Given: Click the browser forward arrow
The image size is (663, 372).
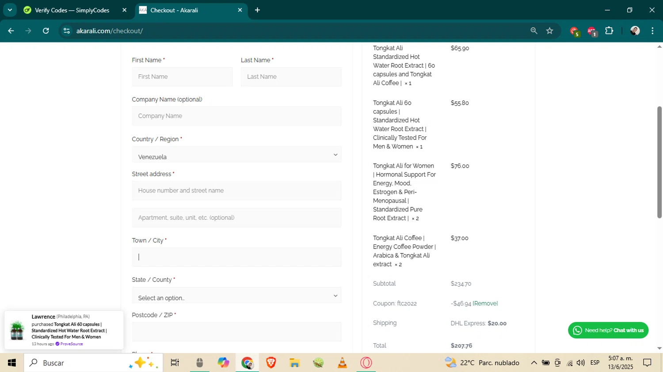Looking at the screenshot, I should (28, 31).
